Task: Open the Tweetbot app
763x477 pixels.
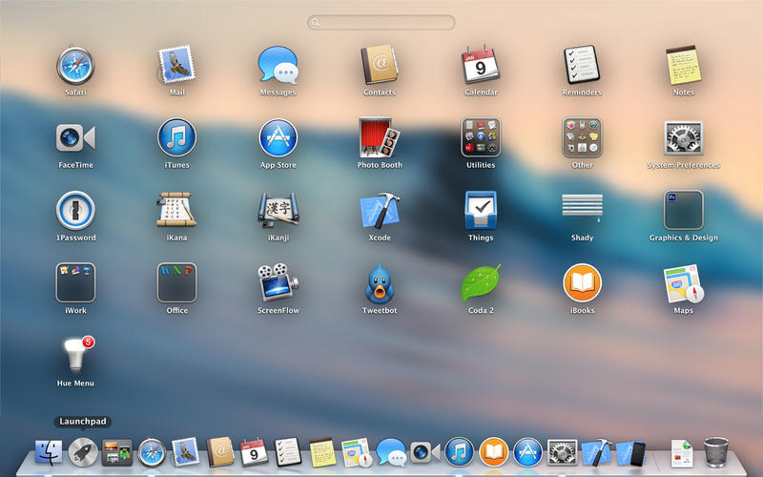Action: 380,283
